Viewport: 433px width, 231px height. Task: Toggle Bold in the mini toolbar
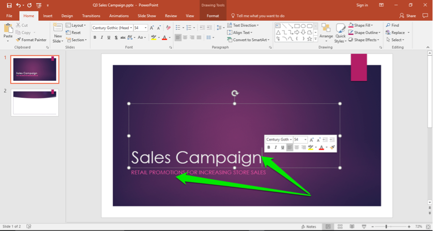(269, 148)
